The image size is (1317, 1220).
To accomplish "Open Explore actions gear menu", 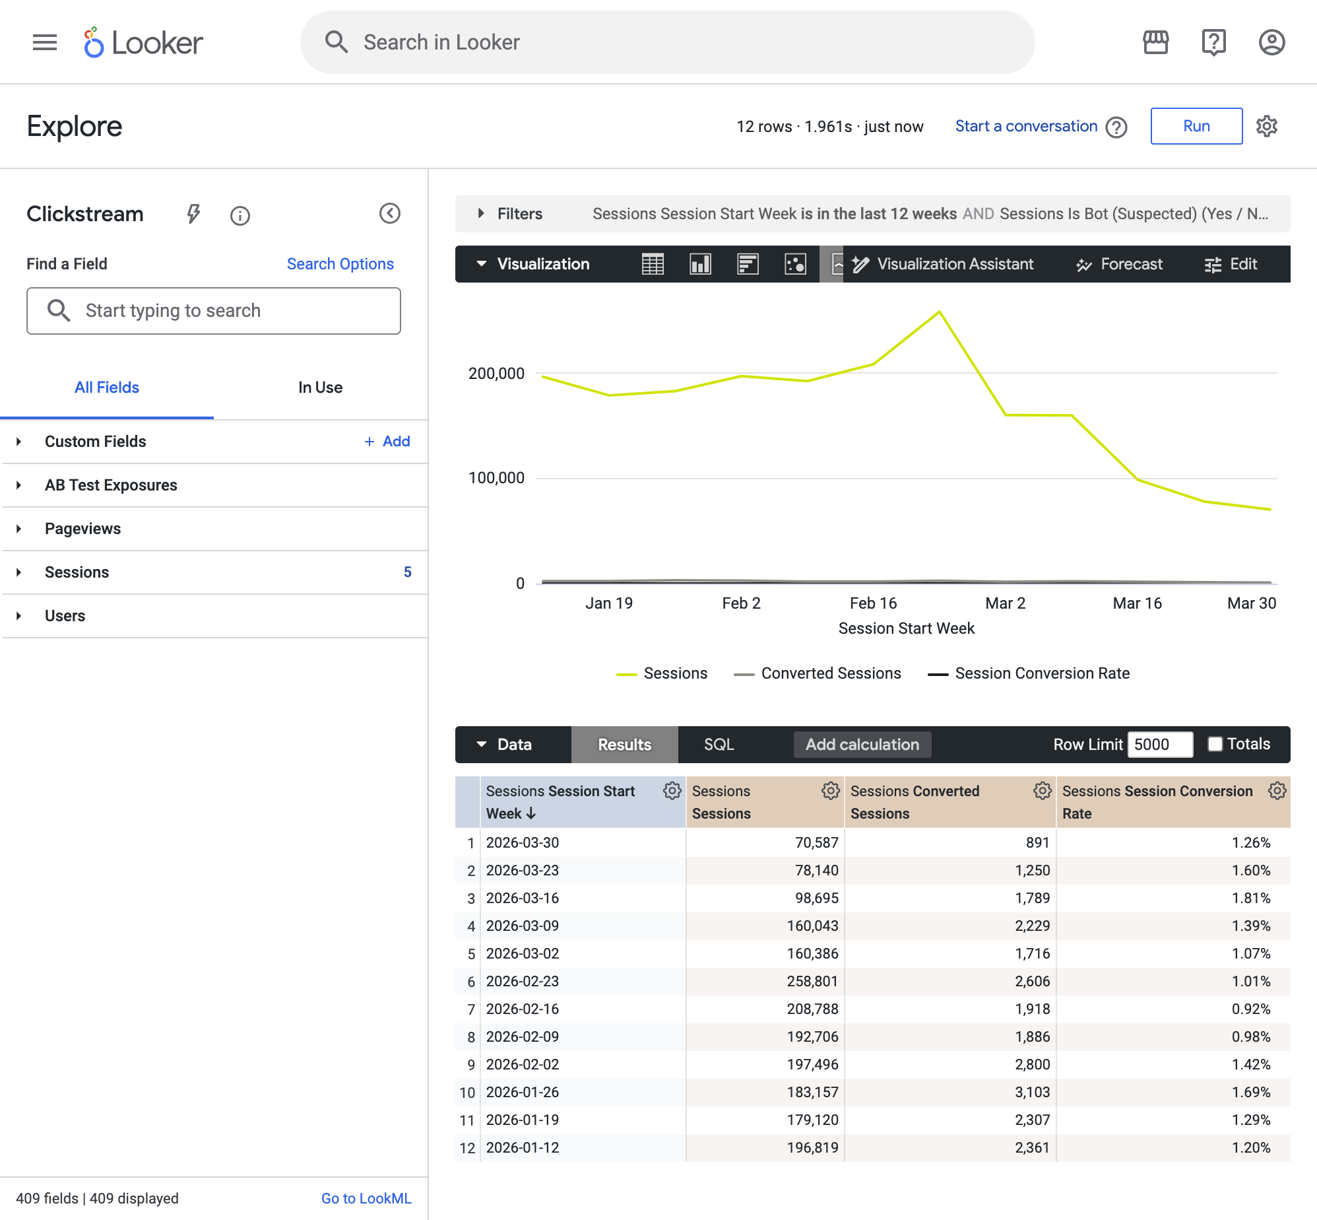I will [x=1267, y=126].
